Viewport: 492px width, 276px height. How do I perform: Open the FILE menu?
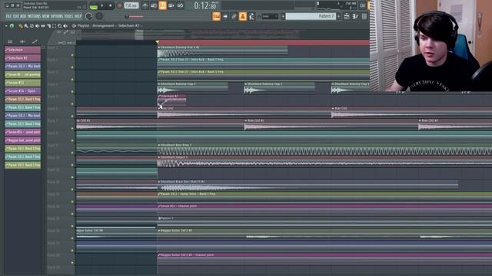[x=8, y=16]
